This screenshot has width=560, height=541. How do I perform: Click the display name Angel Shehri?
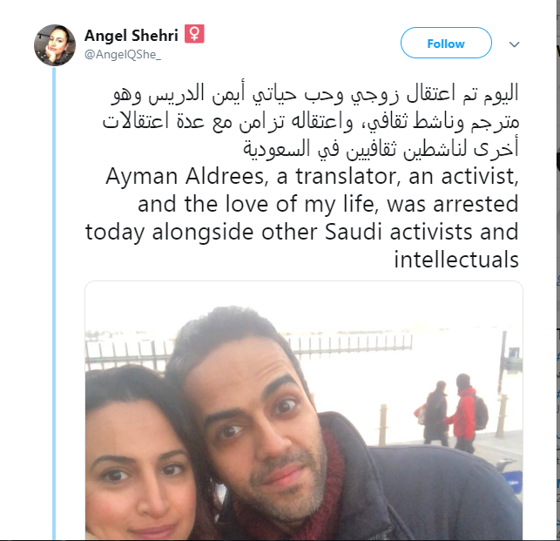point(131,36)
